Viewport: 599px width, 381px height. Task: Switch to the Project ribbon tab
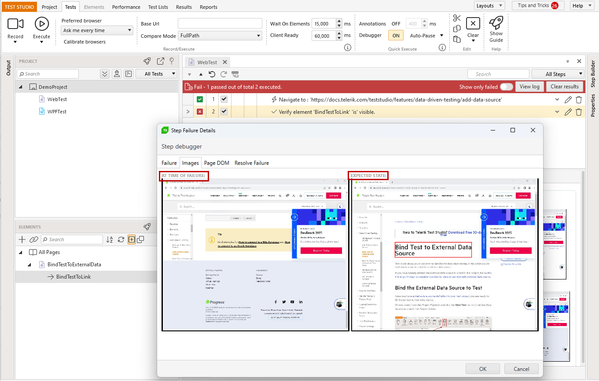point(49,7)
